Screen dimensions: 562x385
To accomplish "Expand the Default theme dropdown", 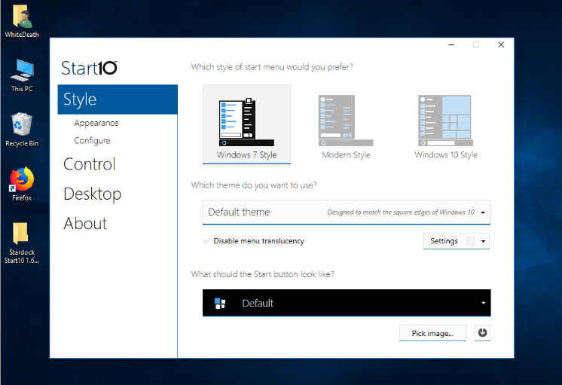I will pyautogui.click(x=347, y=212).
